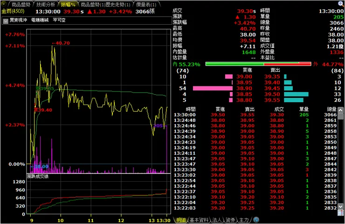
Task: Click the small chart icon below the scrollbar
Action: point(341,212)
